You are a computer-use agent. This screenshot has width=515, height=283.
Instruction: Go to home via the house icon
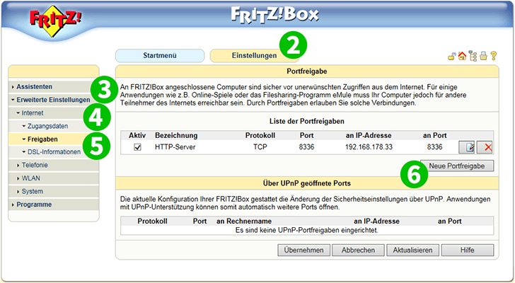coord(462,56)
